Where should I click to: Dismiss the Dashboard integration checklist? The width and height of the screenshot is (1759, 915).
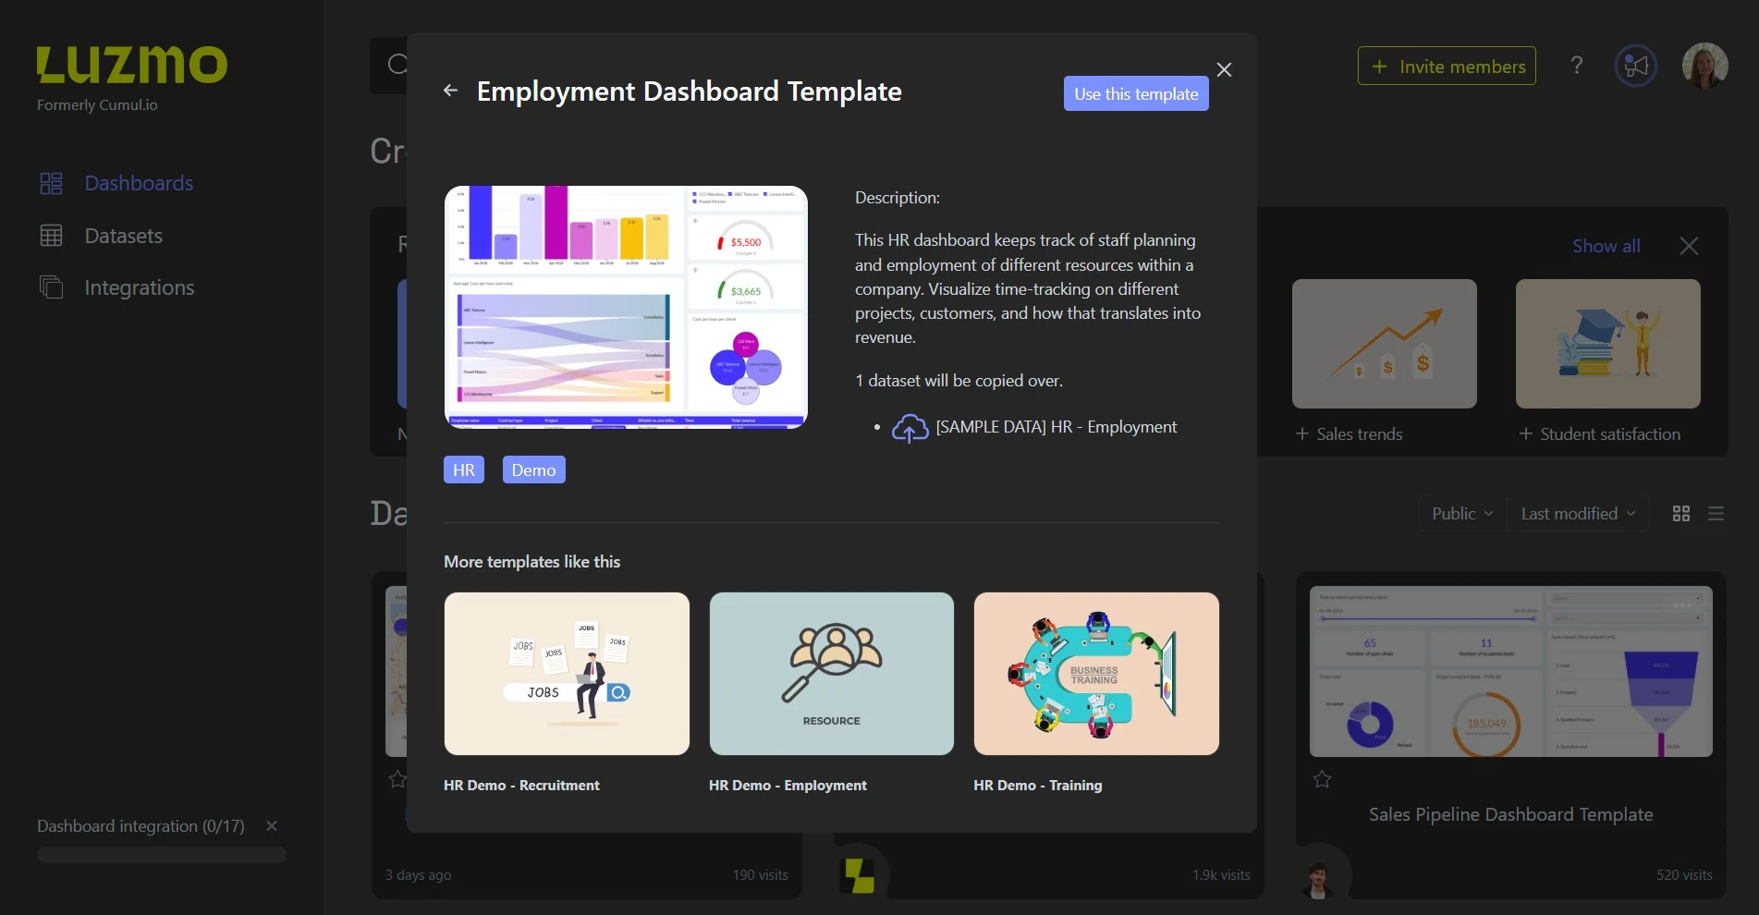point(272,825)
